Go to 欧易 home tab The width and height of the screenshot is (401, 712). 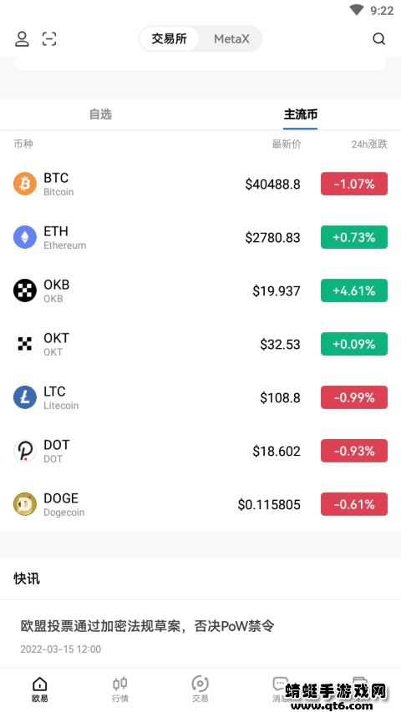coord(40,689)
